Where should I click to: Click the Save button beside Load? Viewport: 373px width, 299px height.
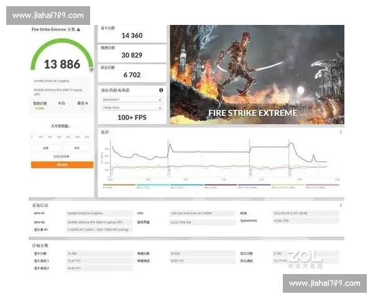(77, 148)
